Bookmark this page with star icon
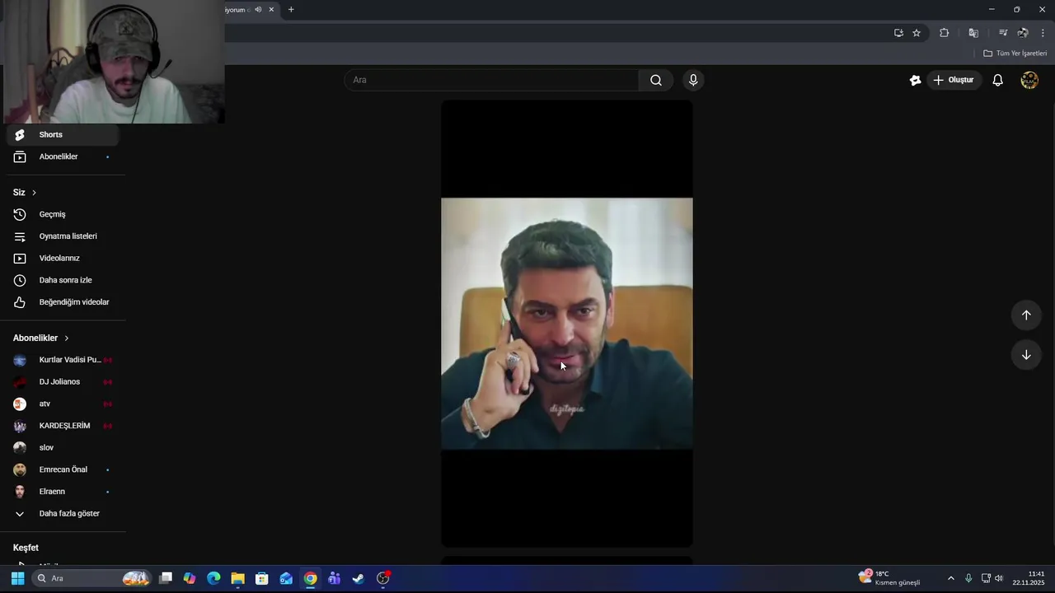The image size is (1055, 593). click(917, 33)
